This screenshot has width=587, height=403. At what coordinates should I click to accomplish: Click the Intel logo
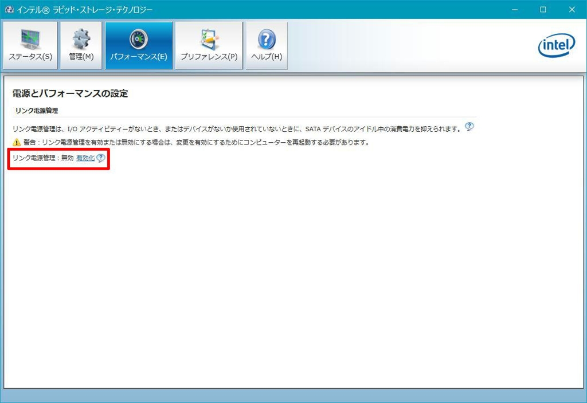(x=557, y=45)
